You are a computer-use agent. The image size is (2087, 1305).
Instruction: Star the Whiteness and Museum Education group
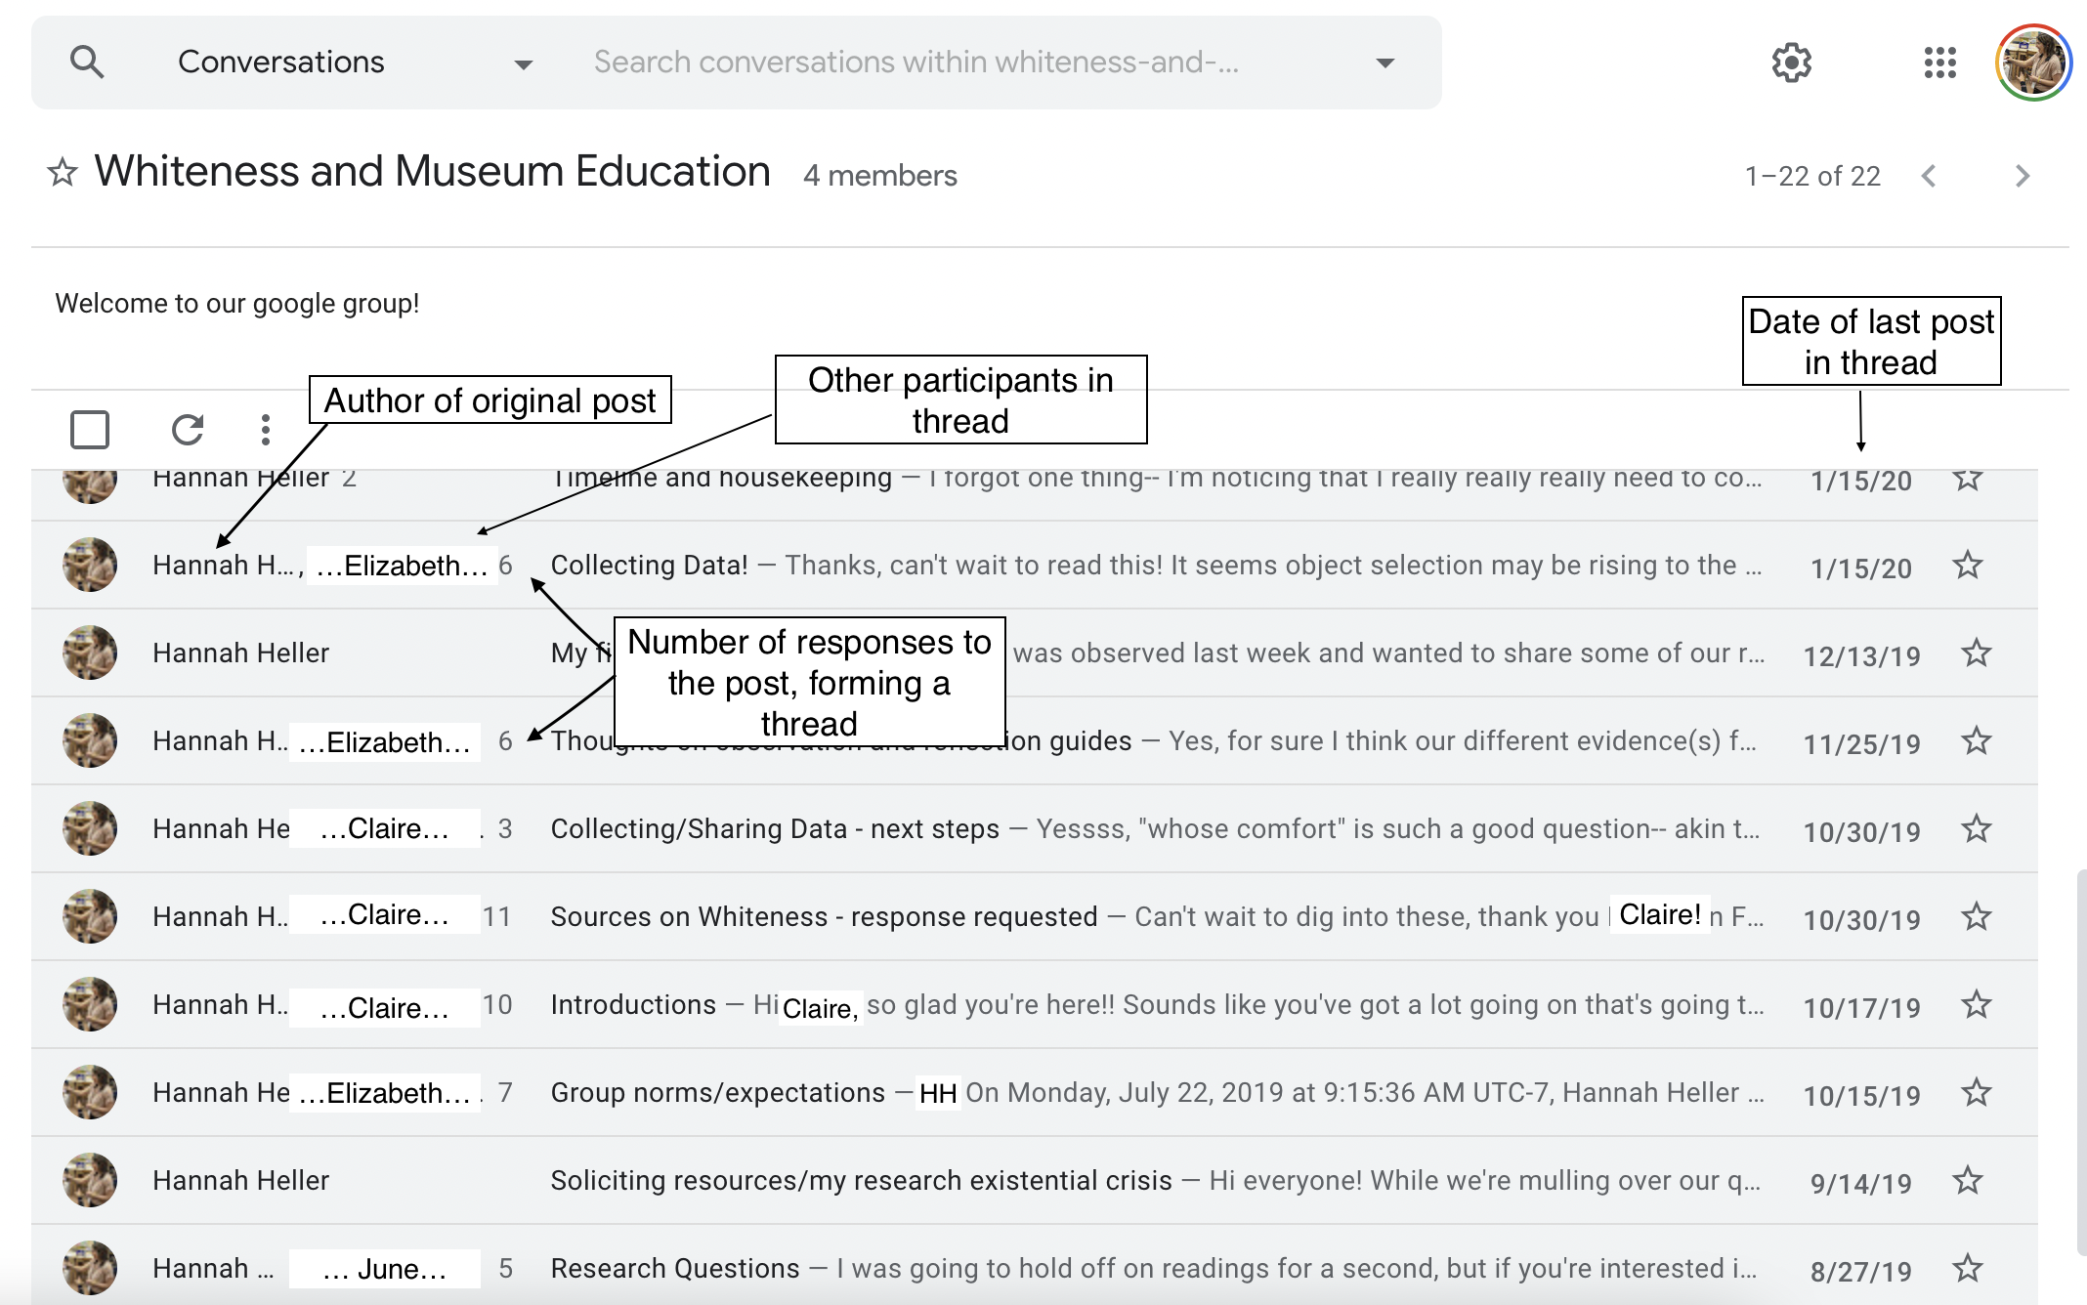click(x=63, y=173)
